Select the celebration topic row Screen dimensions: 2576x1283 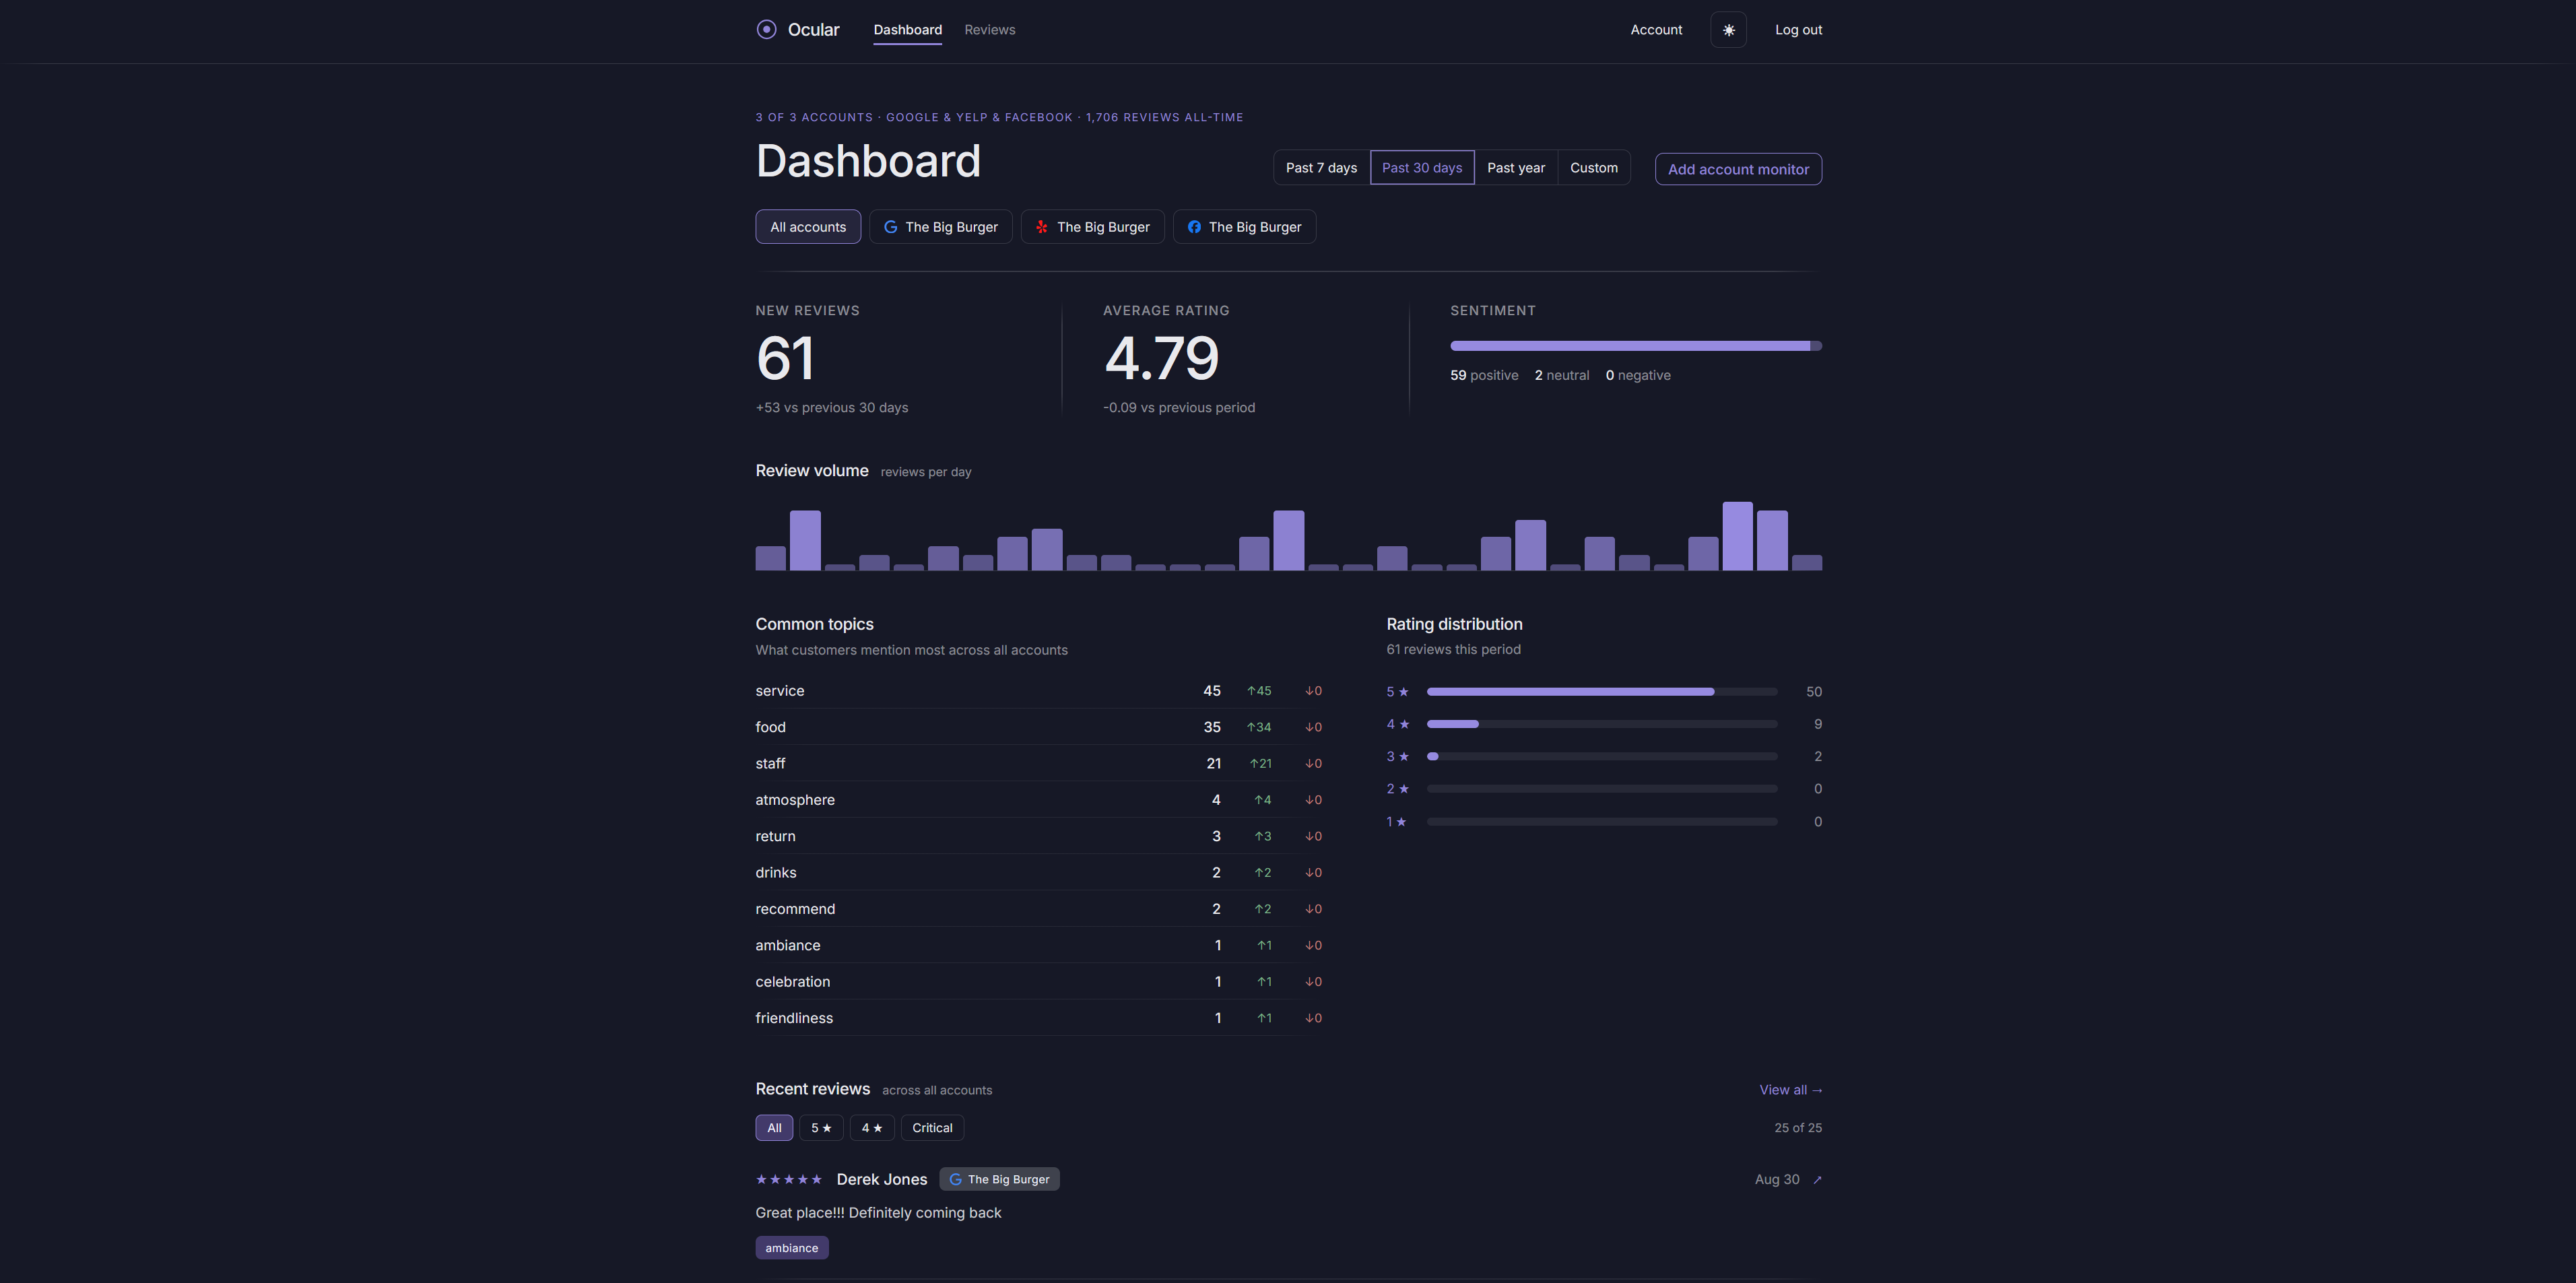coord(1039,982)
